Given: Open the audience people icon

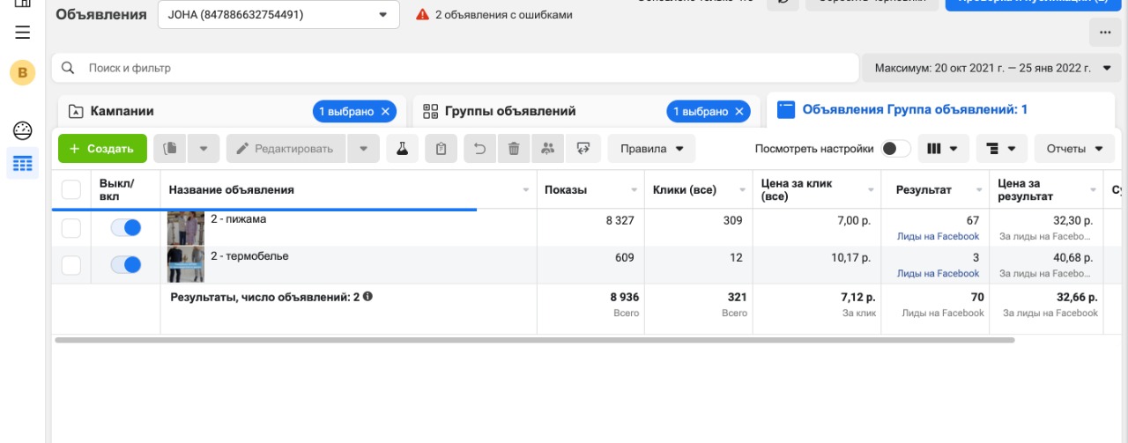Looking at the screenshot, I should 548,149.
